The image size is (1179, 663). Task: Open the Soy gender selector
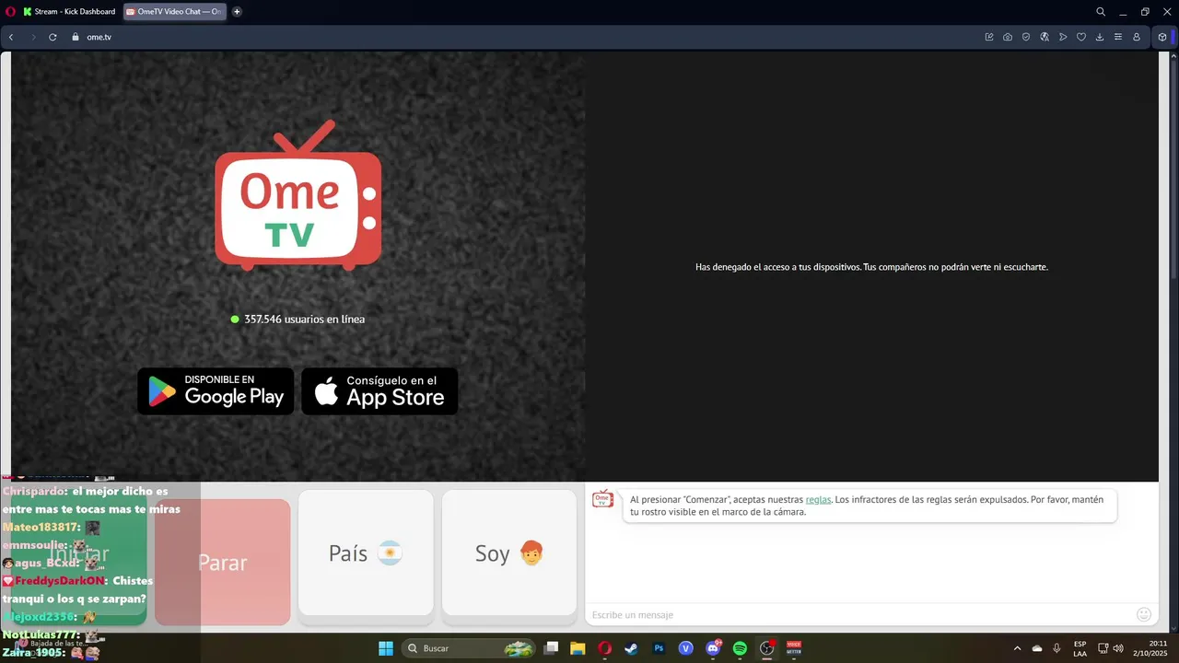[509, 552]
